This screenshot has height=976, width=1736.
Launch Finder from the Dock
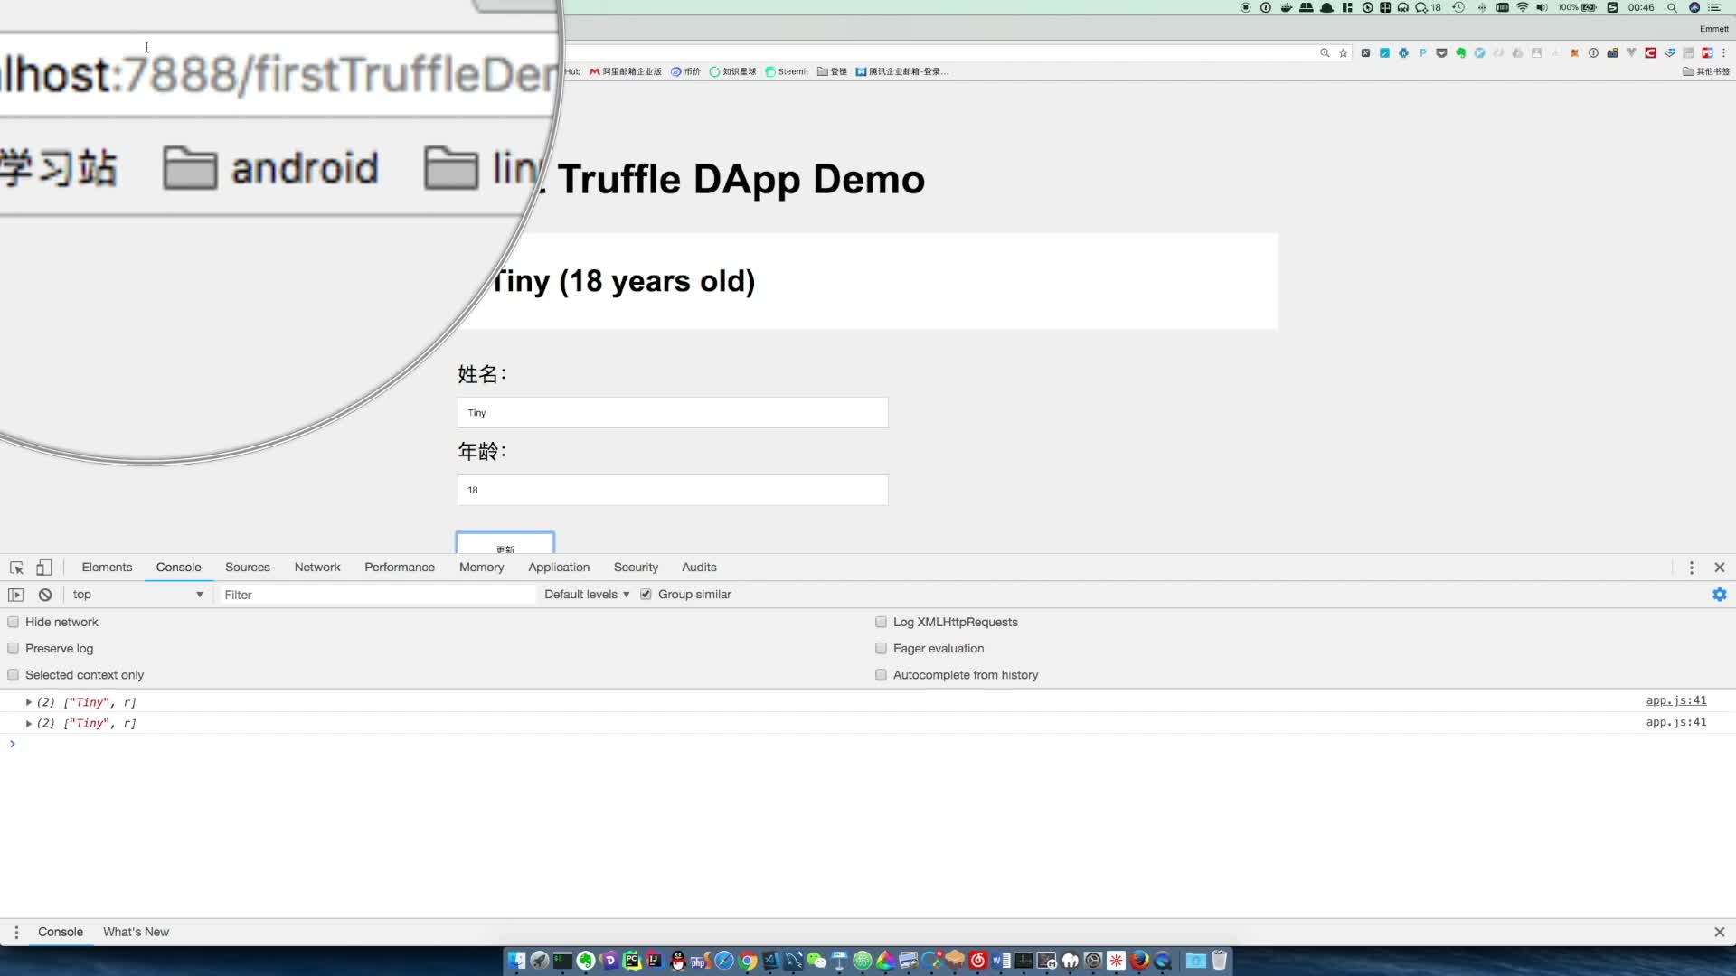click(x=516, y=961)
